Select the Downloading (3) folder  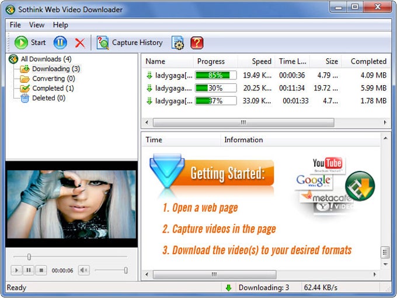click(x=55, y=69)
